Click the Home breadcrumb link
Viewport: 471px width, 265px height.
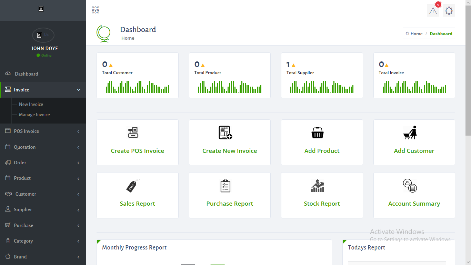[416, 33]
